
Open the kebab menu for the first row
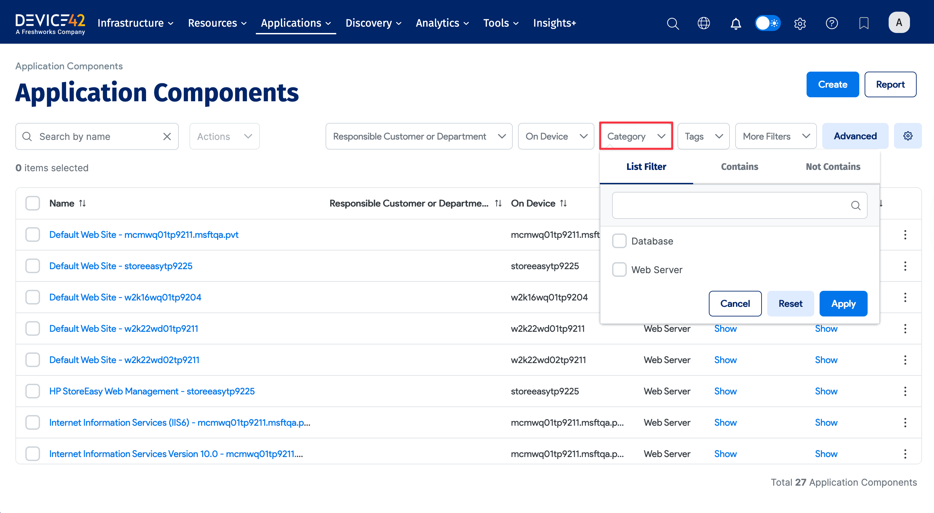click(905, 235)
